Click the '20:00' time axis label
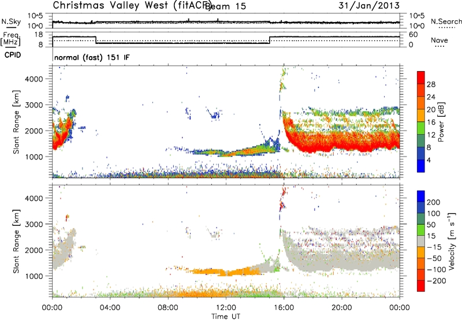 [x=341, y=308]
